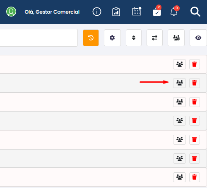Open the clipboard chart reports icon
The image size is (207, 188).
[116, 12]
